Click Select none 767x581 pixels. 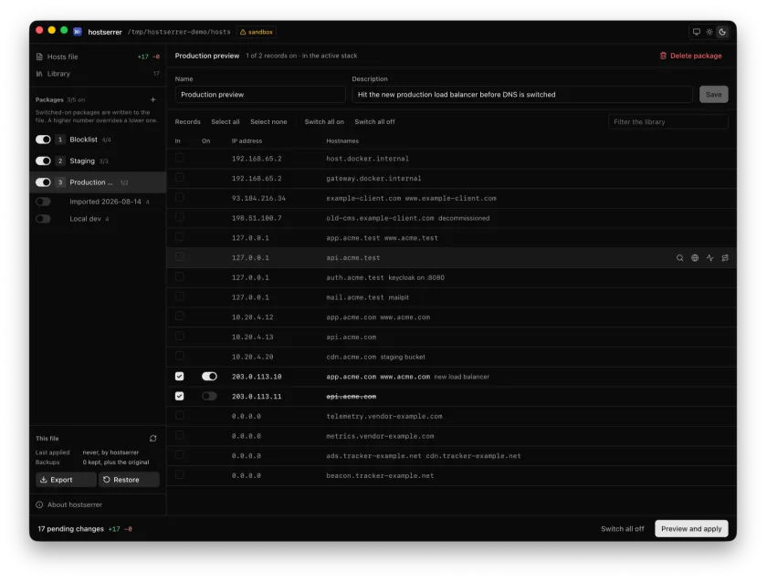pos(268,121)
